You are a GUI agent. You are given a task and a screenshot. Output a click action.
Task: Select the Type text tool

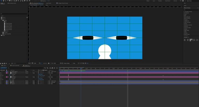(18, 1)
